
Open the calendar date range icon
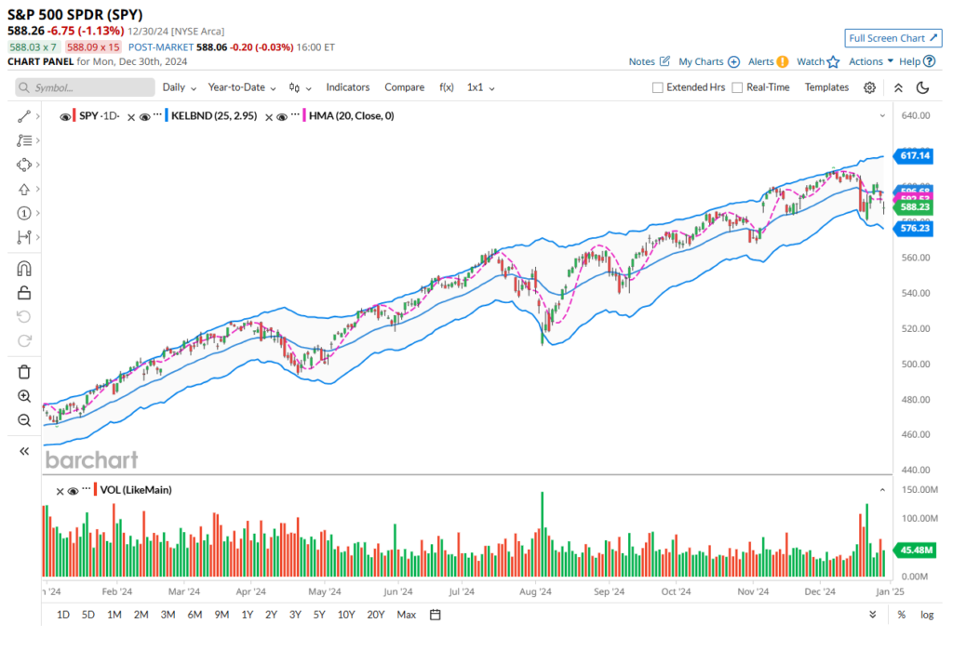coord(435,615)
